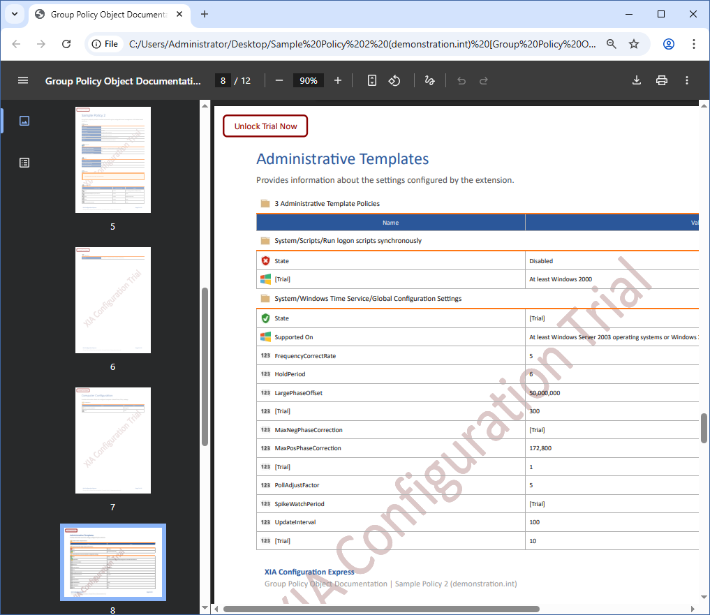Click the sidebar scroll down arrow
The image size is (710, 615).
click(205, 608)
